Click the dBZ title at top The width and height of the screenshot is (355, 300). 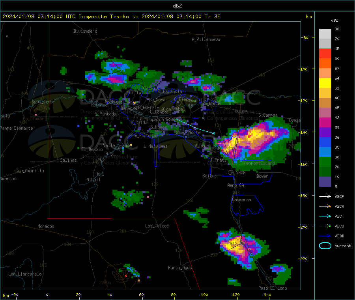pyautogui.click(x=177, y=6)
